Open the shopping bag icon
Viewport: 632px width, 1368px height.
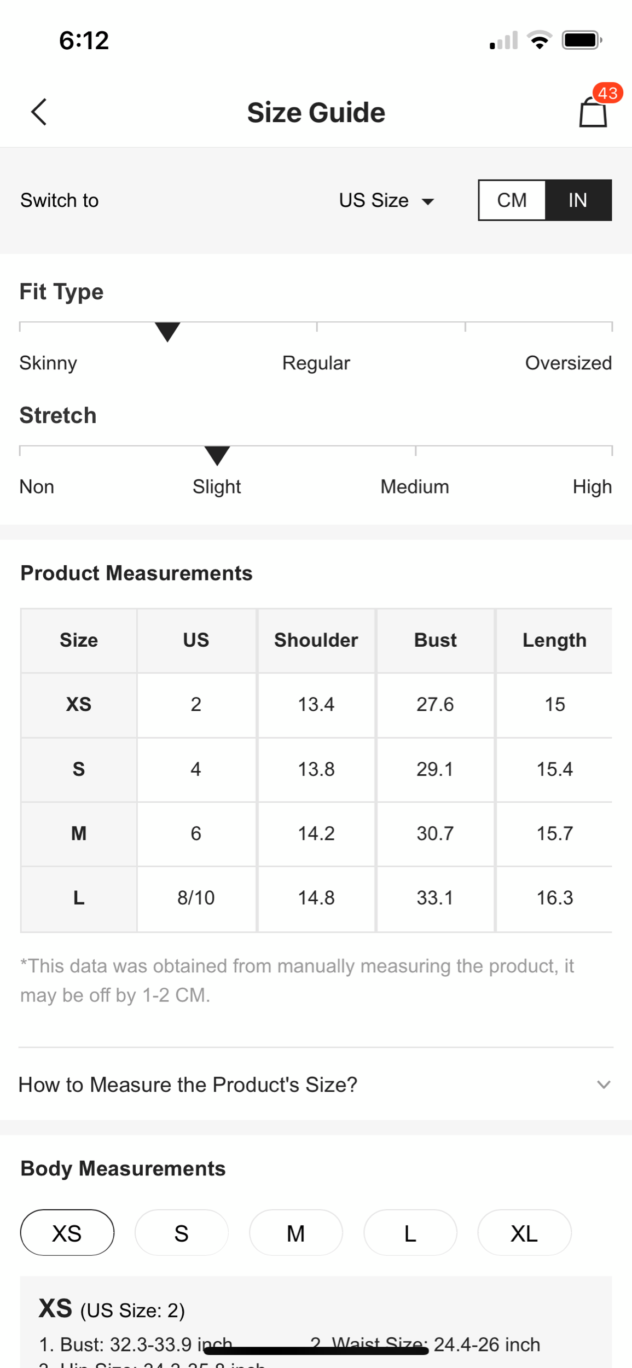tap(593, 113)
